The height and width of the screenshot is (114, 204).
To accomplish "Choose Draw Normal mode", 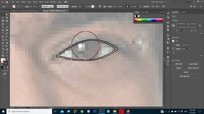I will (x=2, y=71).
